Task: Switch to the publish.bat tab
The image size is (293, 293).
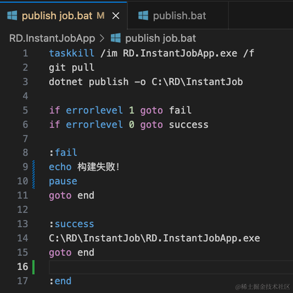Action: coord(178,16)
